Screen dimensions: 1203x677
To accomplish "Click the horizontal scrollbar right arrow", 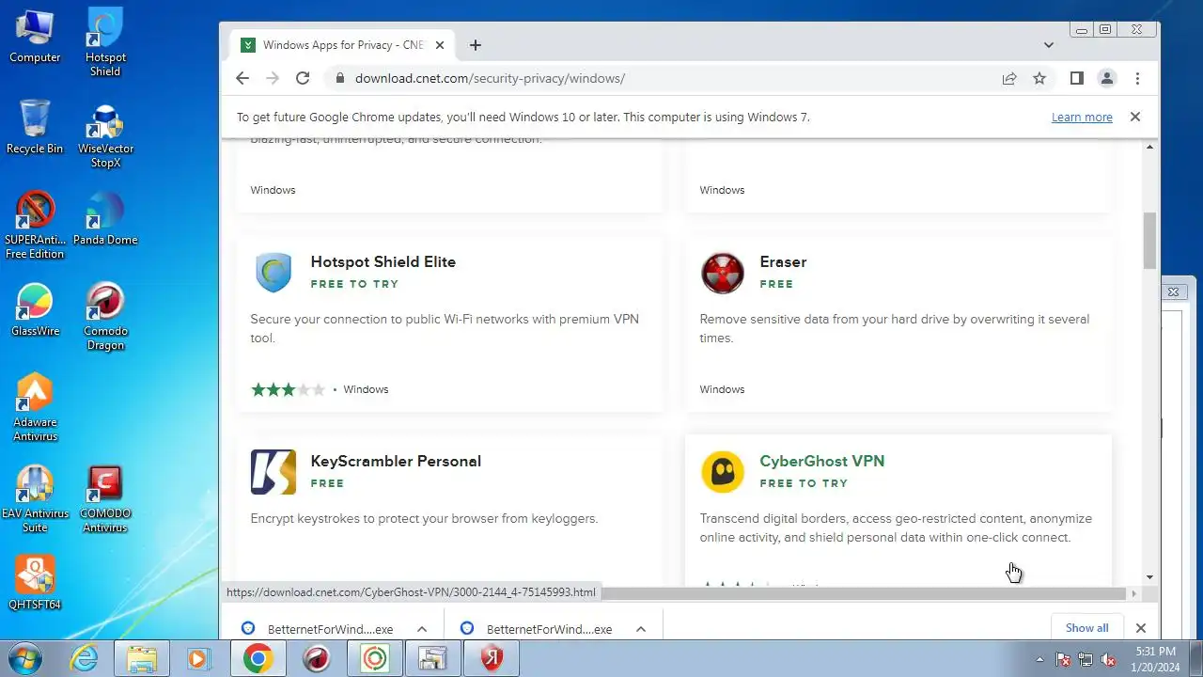I will [1133, 593].
